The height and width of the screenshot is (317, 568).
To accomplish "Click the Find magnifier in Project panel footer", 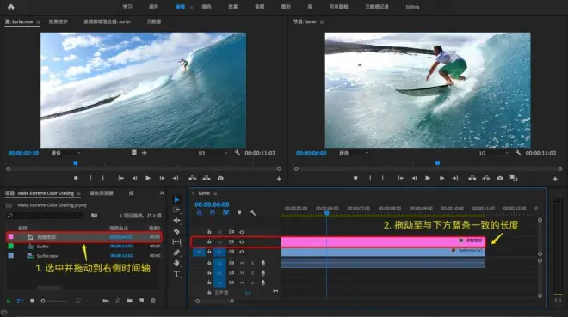I will pos(118,301).
